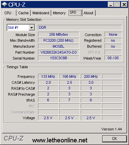The image size is (129, 145).
Task: Click the RAS# to CAS# label
Action: point(23,88)
